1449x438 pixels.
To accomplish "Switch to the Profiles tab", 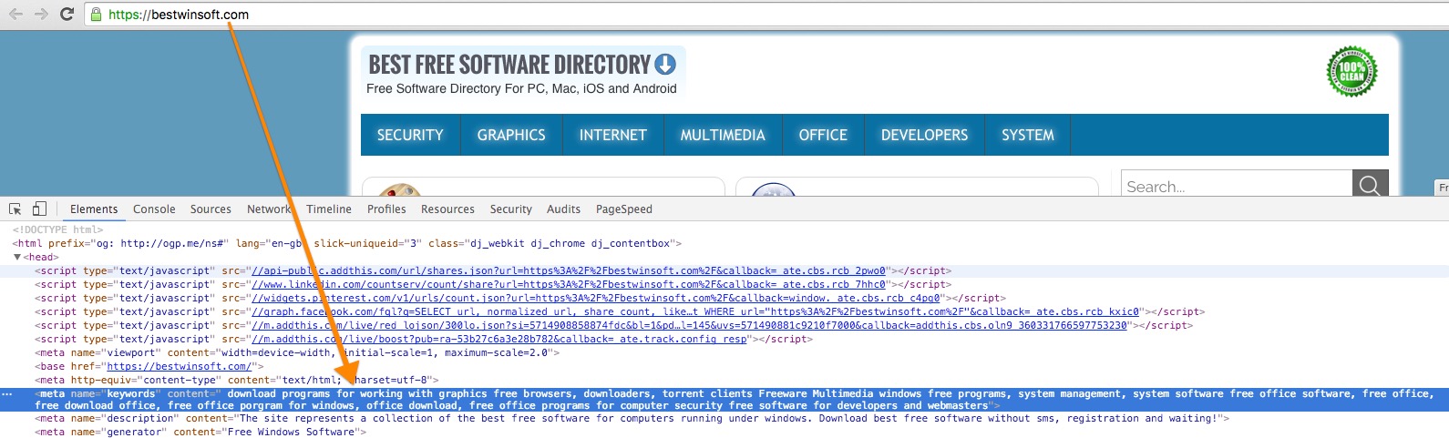I will 386,209.
